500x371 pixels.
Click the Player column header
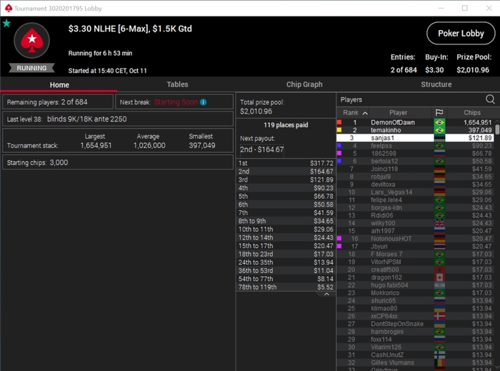click(398, 112)
